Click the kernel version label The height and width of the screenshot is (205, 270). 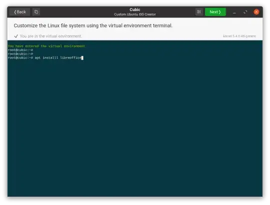[239, 36]
